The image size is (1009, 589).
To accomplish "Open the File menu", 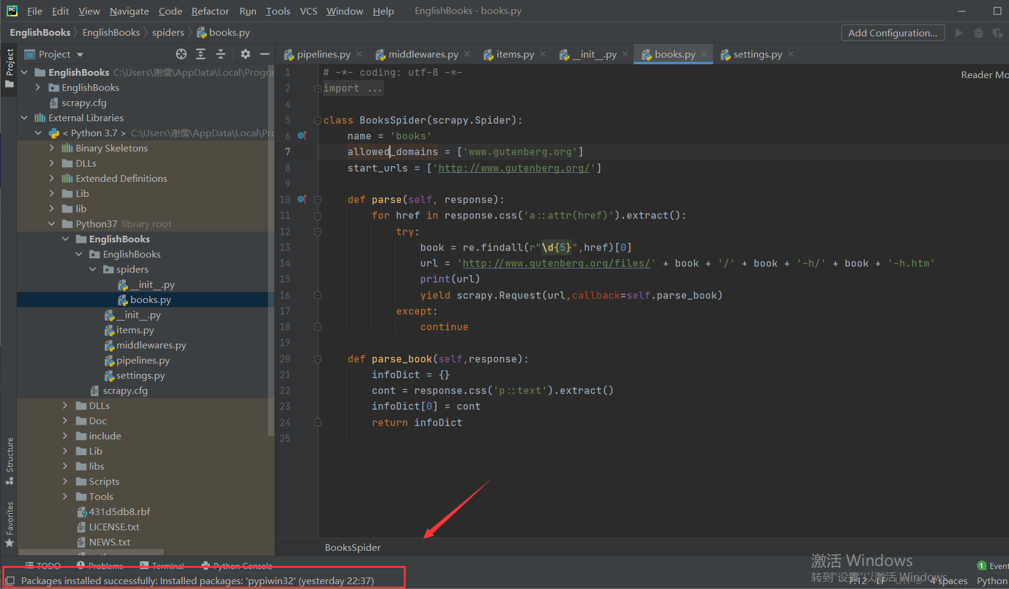I will [x=35, y=11].
